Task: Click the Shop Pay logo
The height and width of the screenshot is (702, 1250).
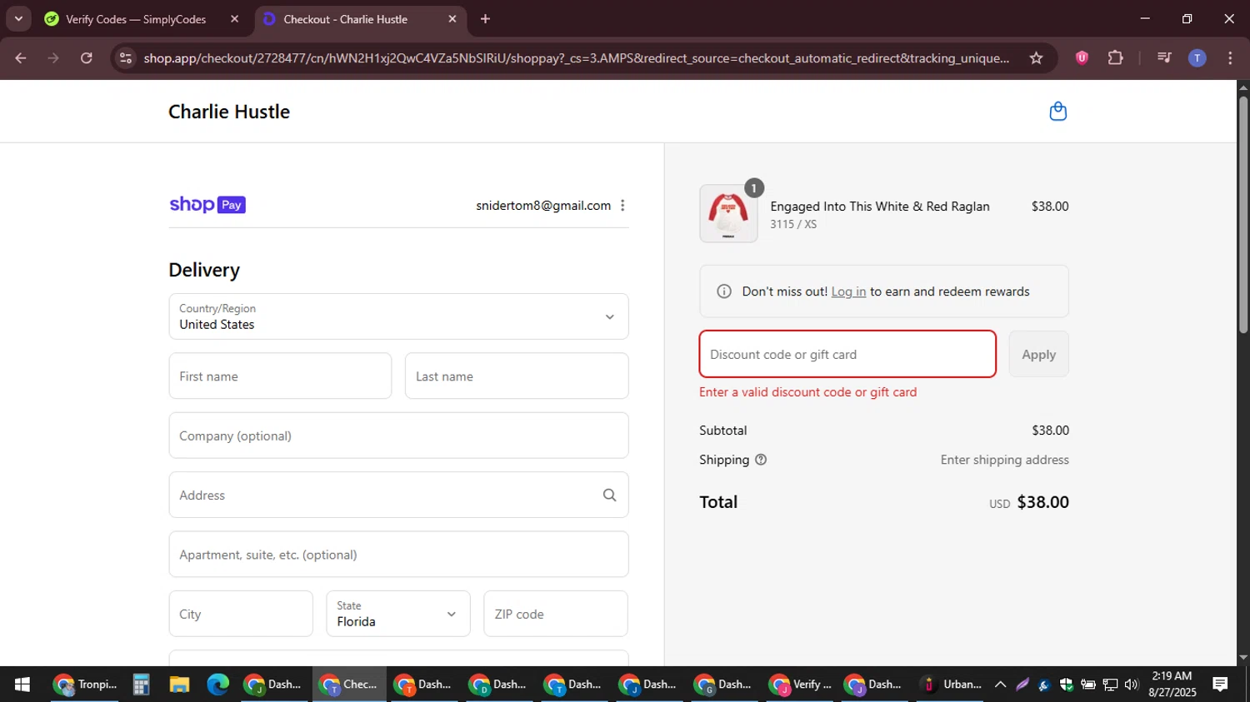Action: pyautogui.click(x=207, y=205)
